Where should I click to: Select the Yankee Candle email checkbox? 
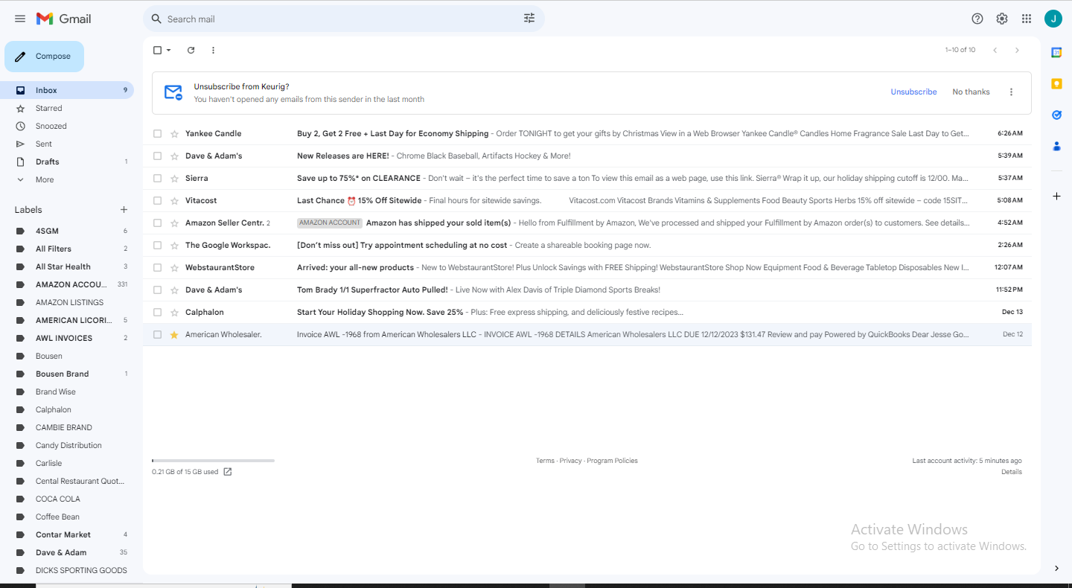click(157, 134)
